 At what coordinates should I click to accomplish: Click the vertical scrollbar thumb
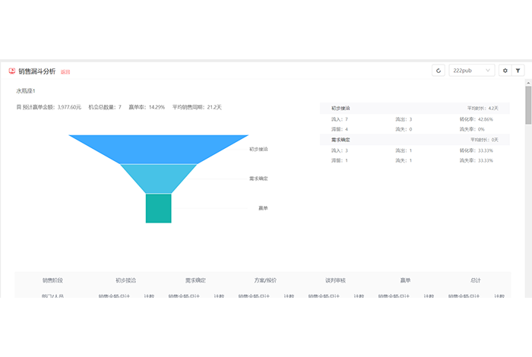(x=528, y=105)
